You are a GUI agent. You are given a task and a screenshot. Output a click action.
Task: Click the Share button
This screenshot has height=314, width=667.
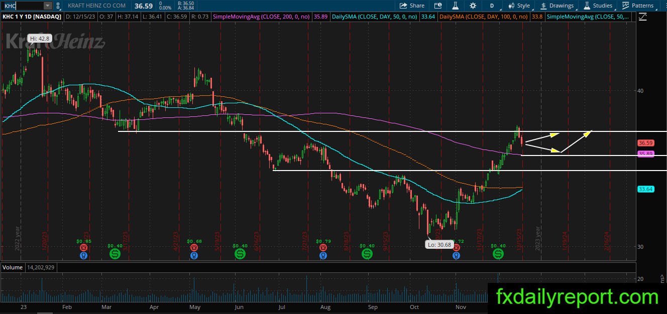pos(412,6)
